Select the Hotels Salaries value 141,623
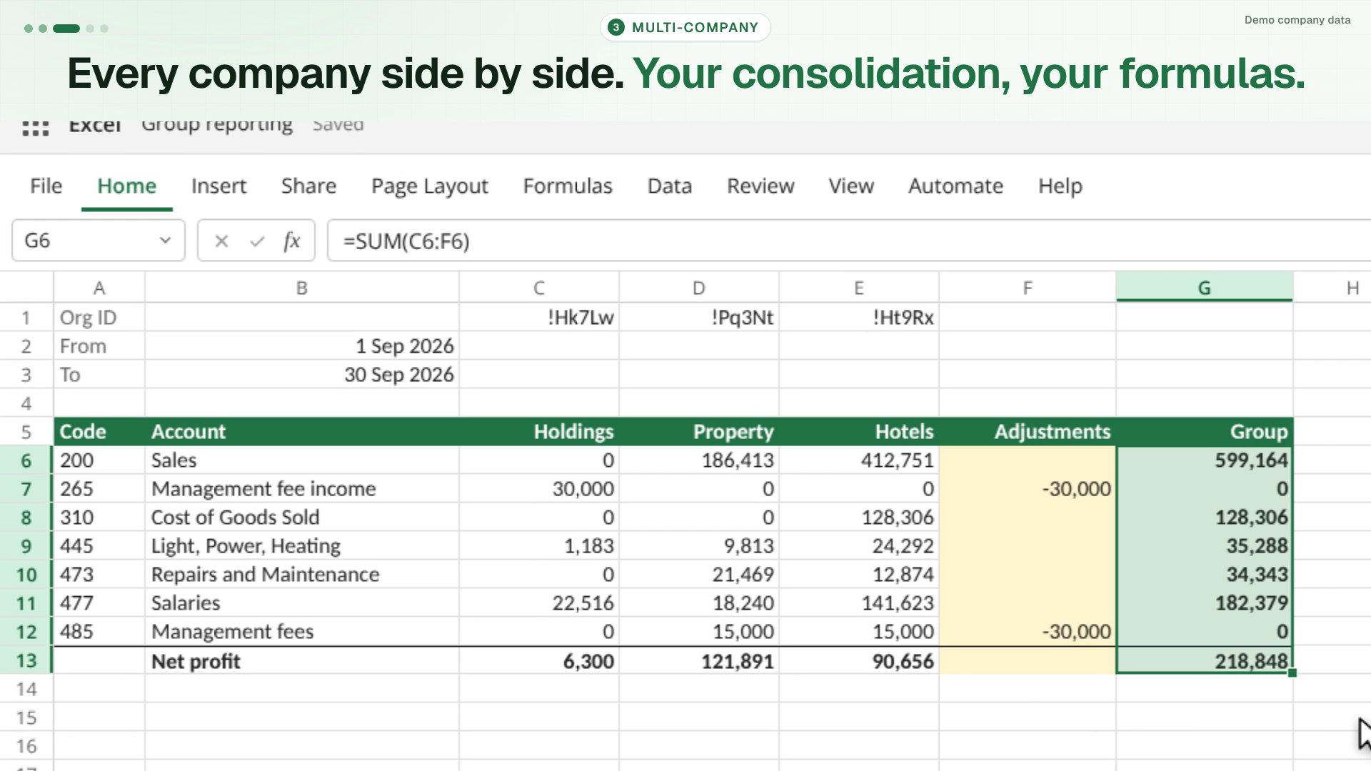This screenshot has height=771, width=1371. (859, 603)
